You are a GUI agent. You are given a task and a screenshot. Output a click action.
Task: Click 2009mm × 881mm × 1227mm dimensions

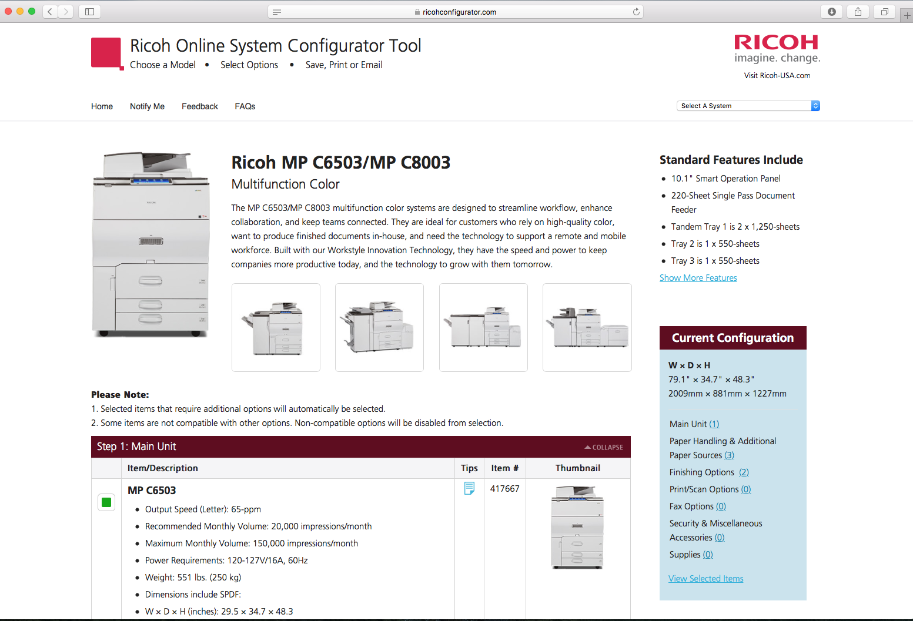(727, 394)
